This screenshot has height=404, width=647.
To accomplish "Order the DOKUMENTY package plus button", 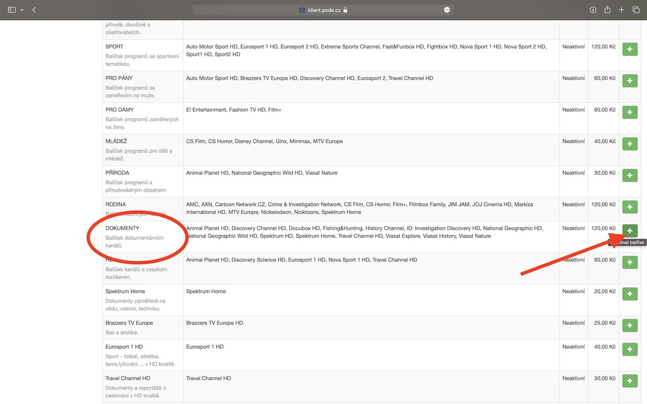I will tap(629, 231).
